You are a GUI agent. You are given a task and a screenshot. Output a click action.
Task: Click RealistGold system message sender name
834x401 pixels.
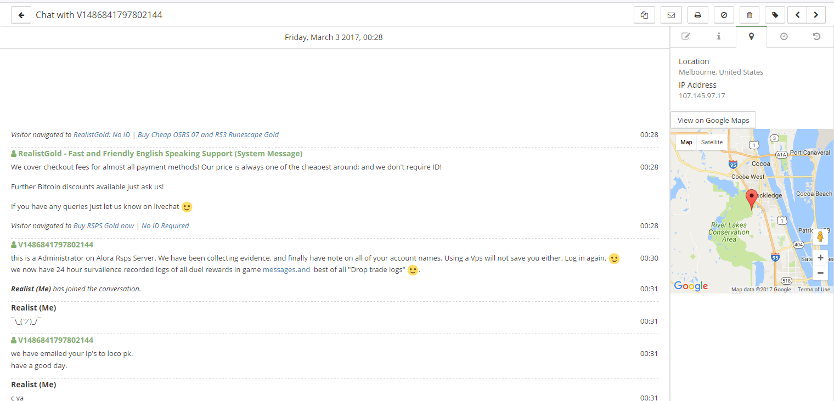point(160,154)
